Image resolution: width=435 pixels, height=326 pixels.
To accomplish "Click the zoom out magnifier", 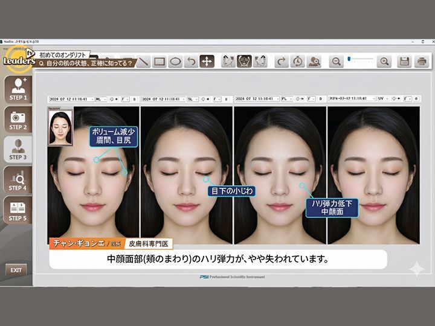I will click(336, 62).
